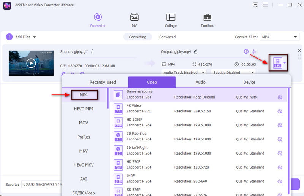Select the HD 1080P preset icon

click(x=118, y=123)
